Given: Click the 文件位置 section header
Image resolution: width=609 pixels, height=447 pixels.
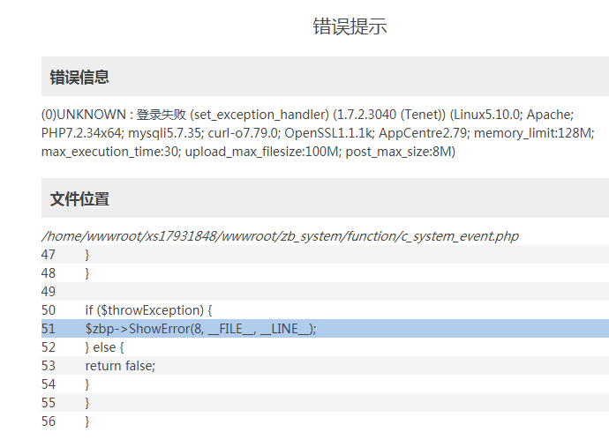Looking at the screenshot, I should [79, 198].
